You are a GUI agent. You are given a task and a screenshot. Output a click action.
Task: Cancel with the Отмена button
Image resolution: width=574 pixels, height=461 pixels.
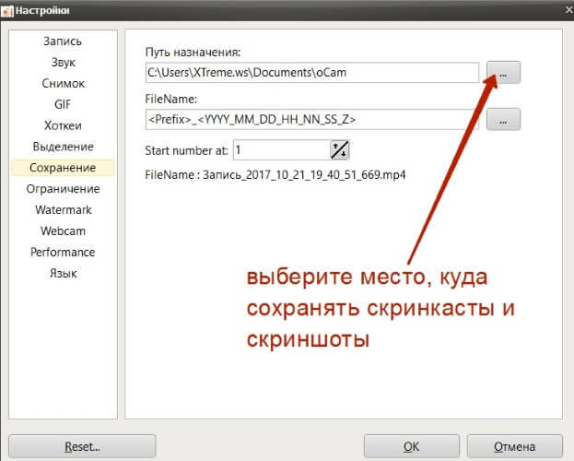[514, 446]
